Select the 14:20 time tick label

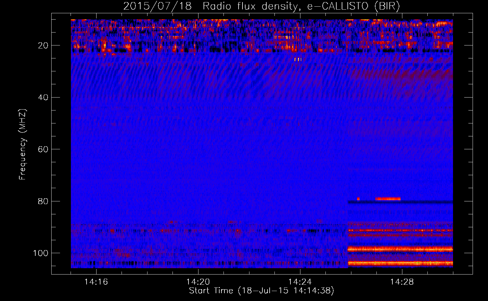[198, 282]
